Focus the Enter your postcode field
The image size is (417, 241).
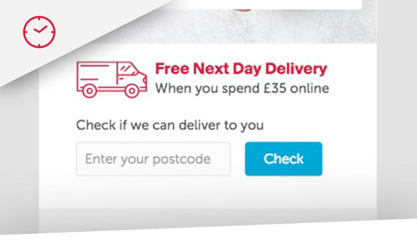tap(153, 159)
